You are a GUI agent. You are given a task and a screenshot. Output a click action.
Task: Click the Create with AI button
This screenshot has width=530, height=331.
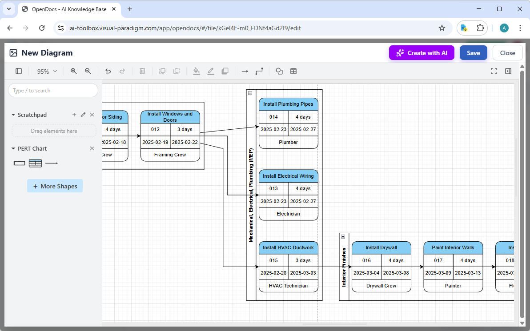[422, 52]
